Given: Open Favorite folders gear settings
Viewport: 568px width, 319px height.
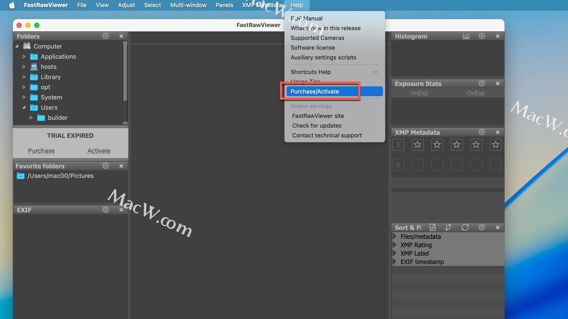Looking at the screenshot, I should pyautogui.click(x=106, y=166).
